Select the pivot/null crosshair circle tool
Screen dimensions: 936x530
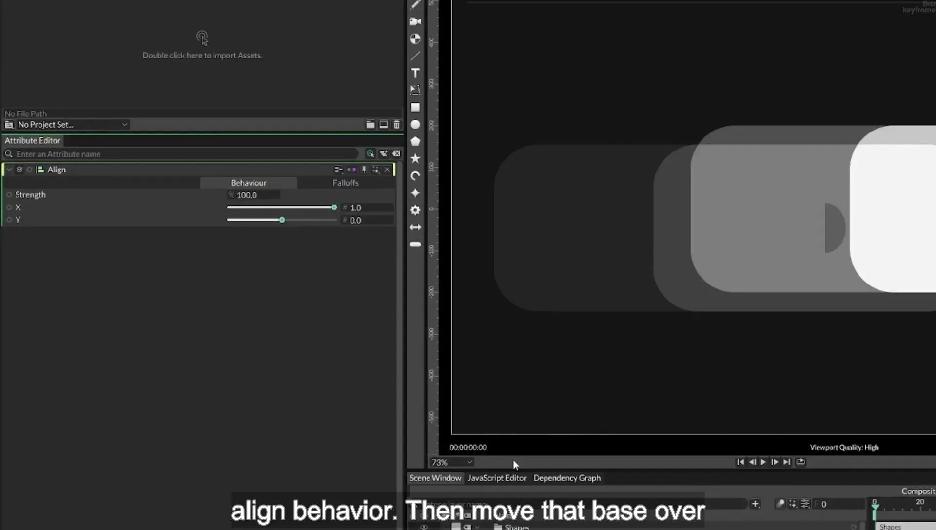point(415,39)
